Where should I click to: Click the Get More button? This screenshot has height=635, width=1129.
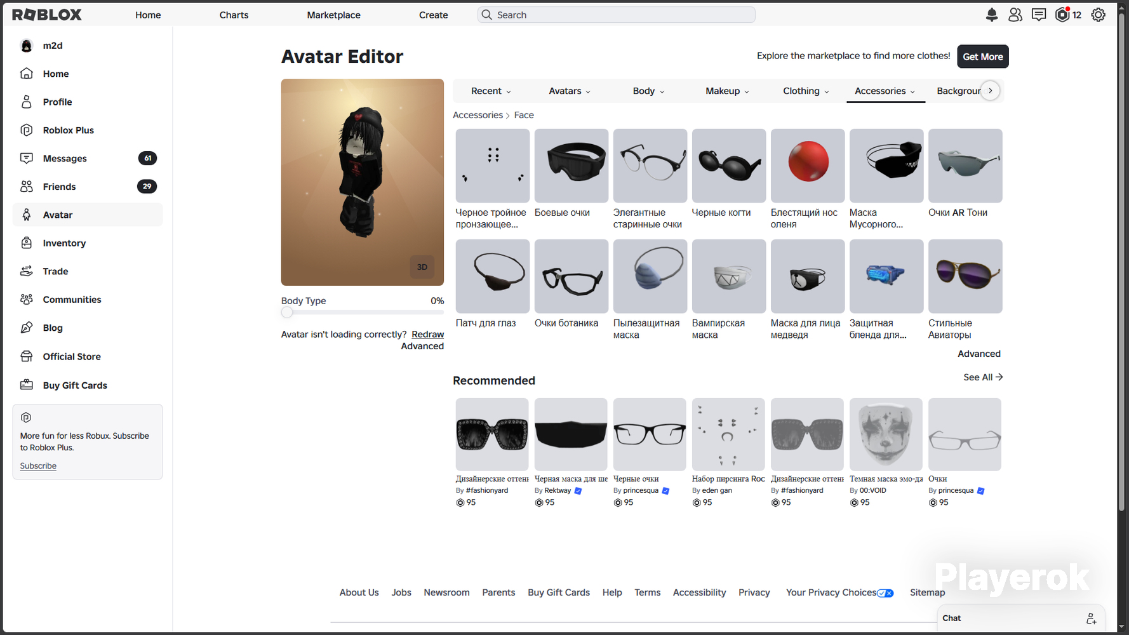point(983,57)
